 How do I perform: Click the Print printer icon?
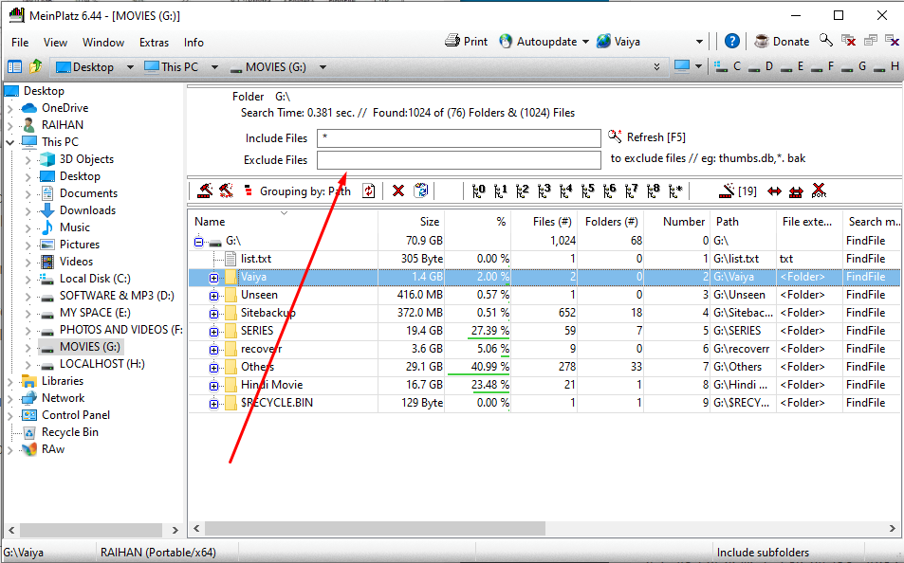coord(452,41)
